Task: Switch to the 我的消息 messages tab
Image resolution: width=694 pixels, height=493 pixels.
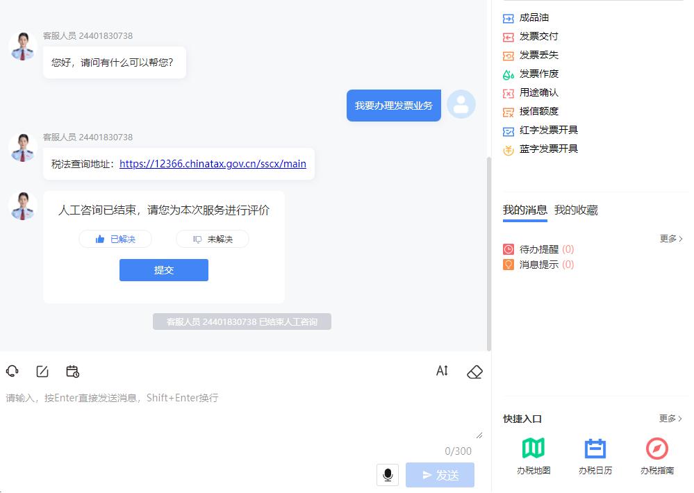Action: pyautogui.click(x=524, y=210)
